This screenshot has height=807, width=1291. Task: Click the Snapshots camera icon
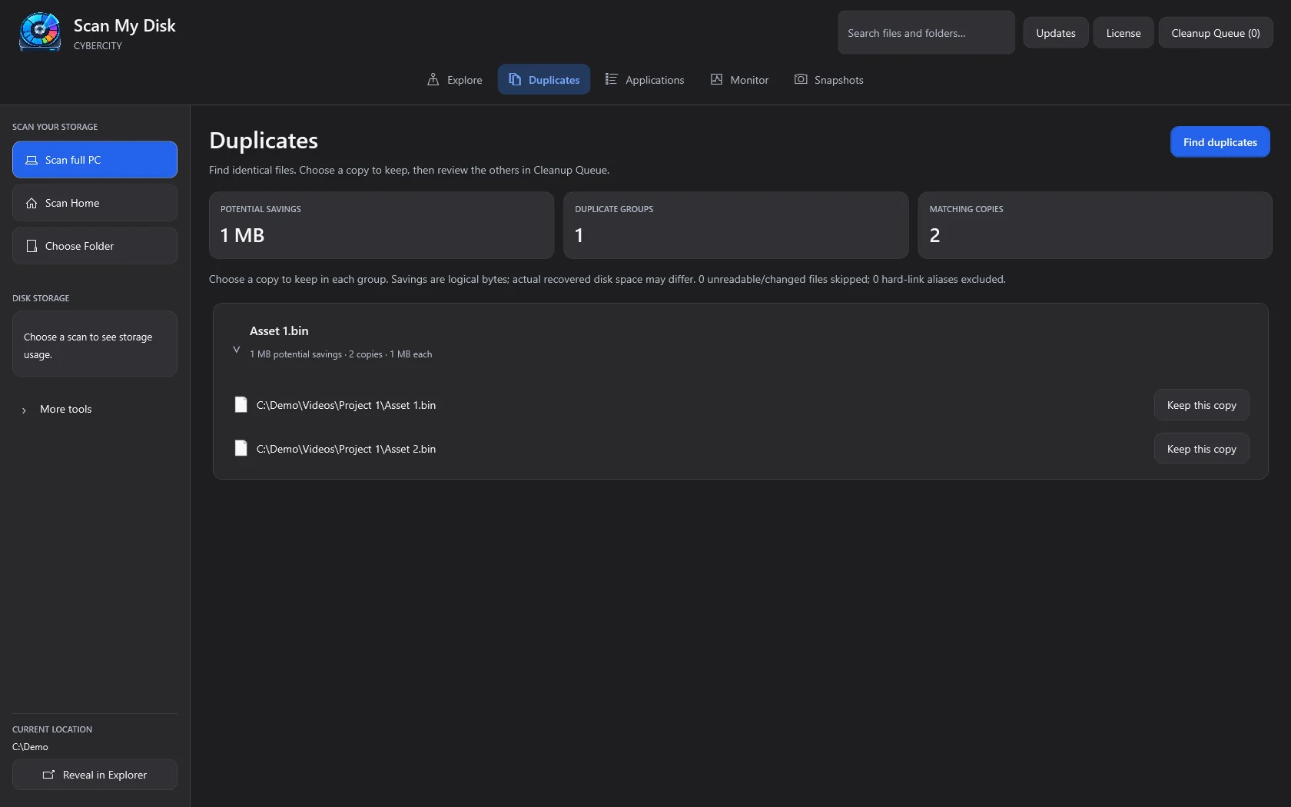pyautogui.click(x=801, y=79)
